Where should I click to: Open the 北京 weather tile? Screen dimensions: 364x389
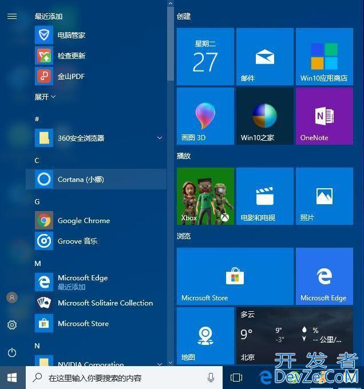(x=295, y=336)
